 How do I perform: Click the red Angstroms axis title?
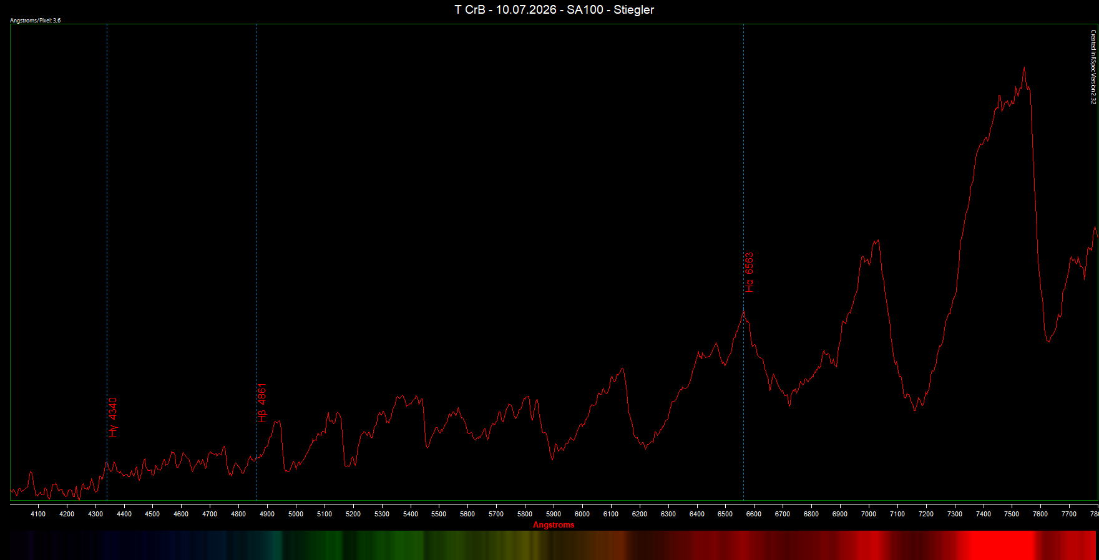click(554, 525)
